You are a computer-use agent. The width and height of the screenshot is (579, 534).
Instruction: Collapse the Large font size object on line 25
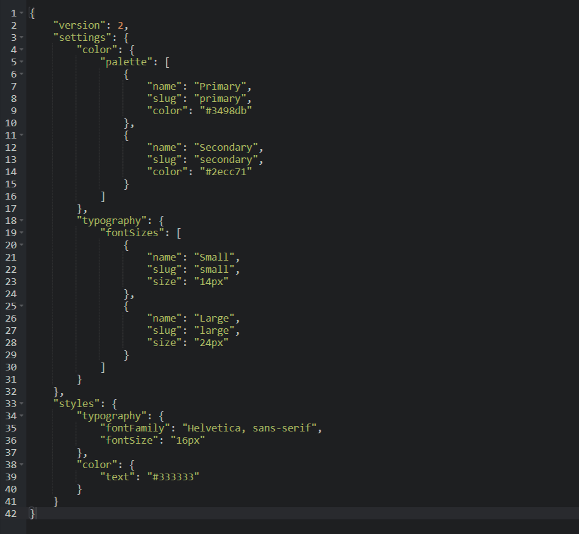(22, 306)
